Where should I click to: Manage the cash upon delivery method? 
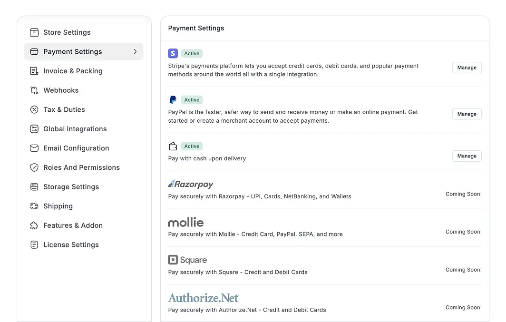pos(467,156)
